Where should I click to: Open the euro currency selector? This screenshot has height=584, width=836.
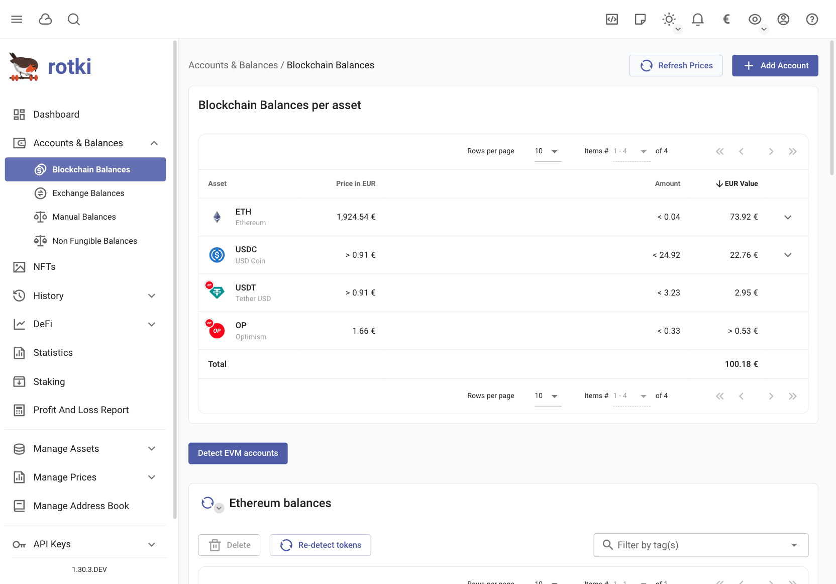click(x=726, y=19)
